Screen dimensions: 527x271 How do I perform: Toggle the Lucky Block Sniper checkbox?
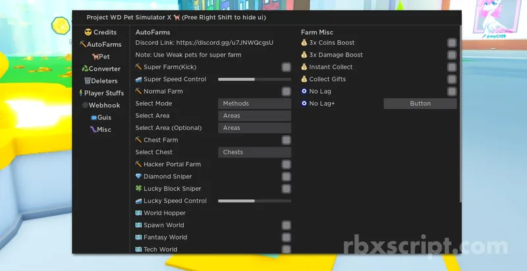[286, 189]
